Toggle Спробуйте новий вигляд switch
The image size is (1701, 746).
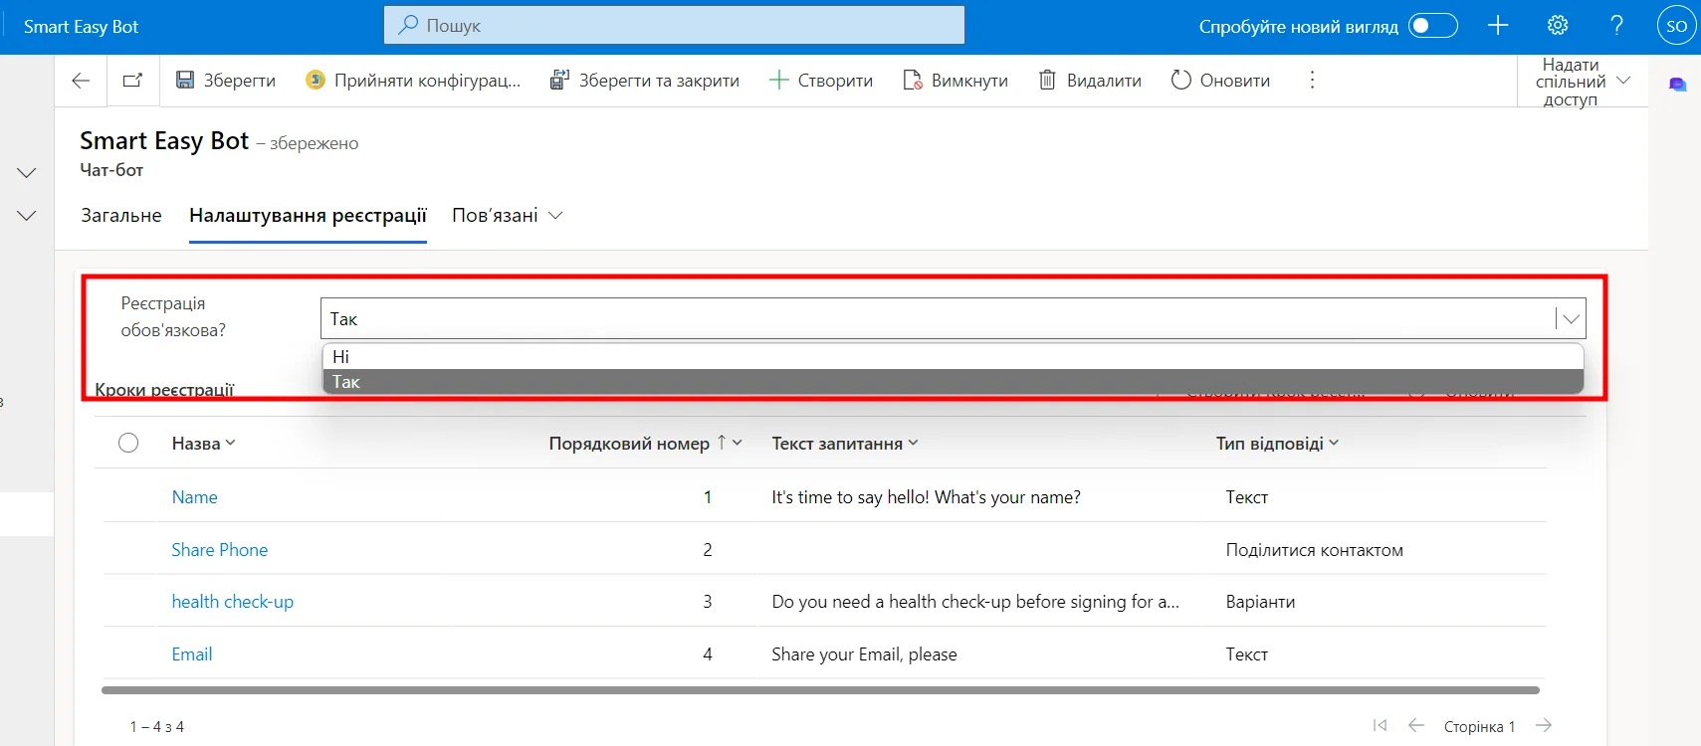pos(1432,26)
